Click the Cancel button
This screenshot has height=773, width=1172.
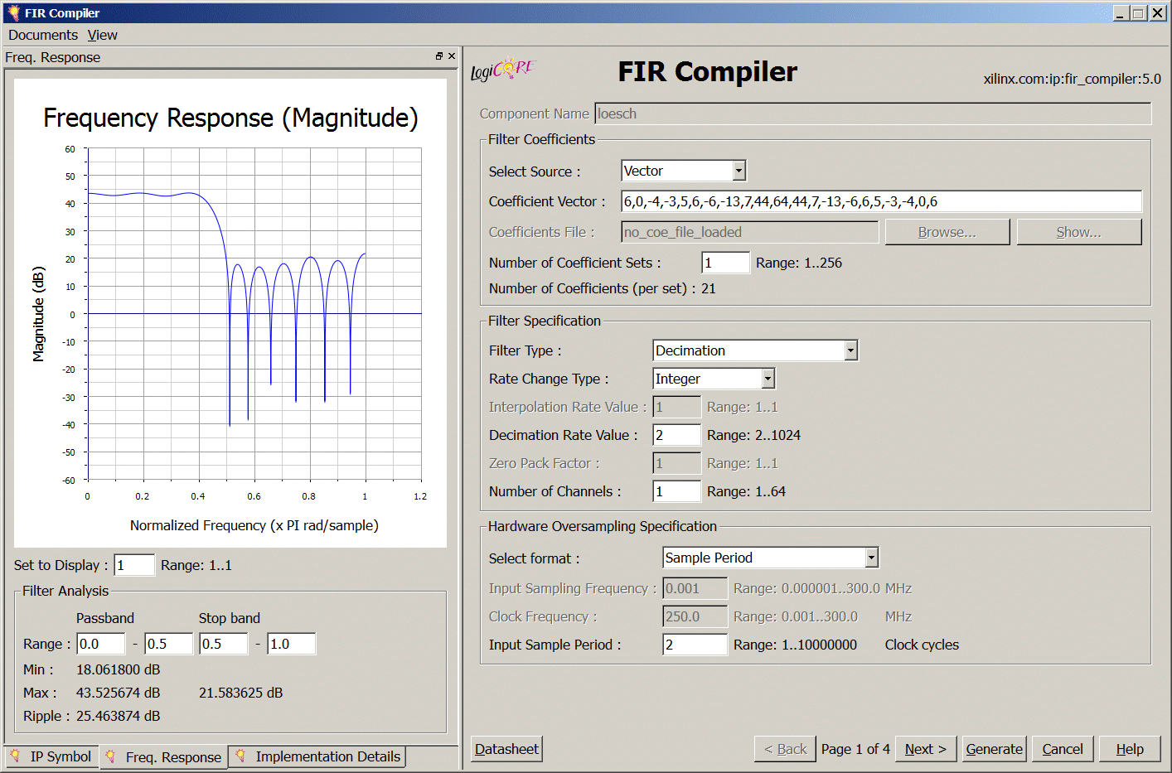(1063, 749)
